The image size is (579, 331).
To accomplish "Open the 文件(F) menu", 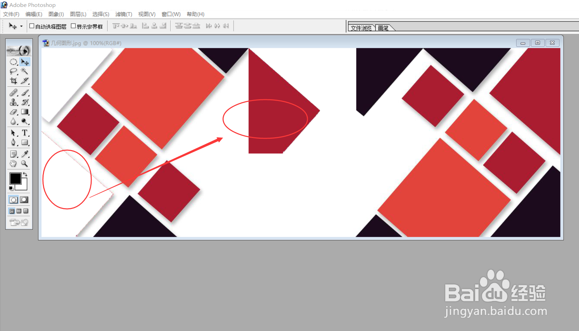I will pos(11,14).
